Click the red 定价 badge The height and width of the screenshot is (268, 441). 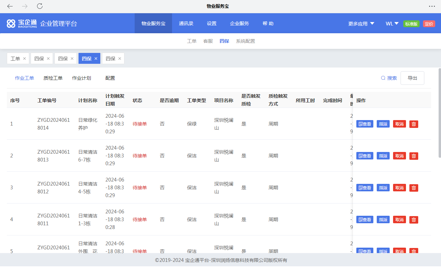tap(429, 24)
